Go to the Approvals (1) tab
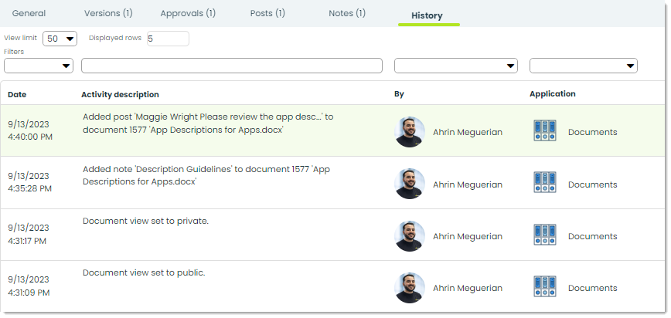This screenshot has width=671, height=318. pyautogui.click(x=188, y=13)
